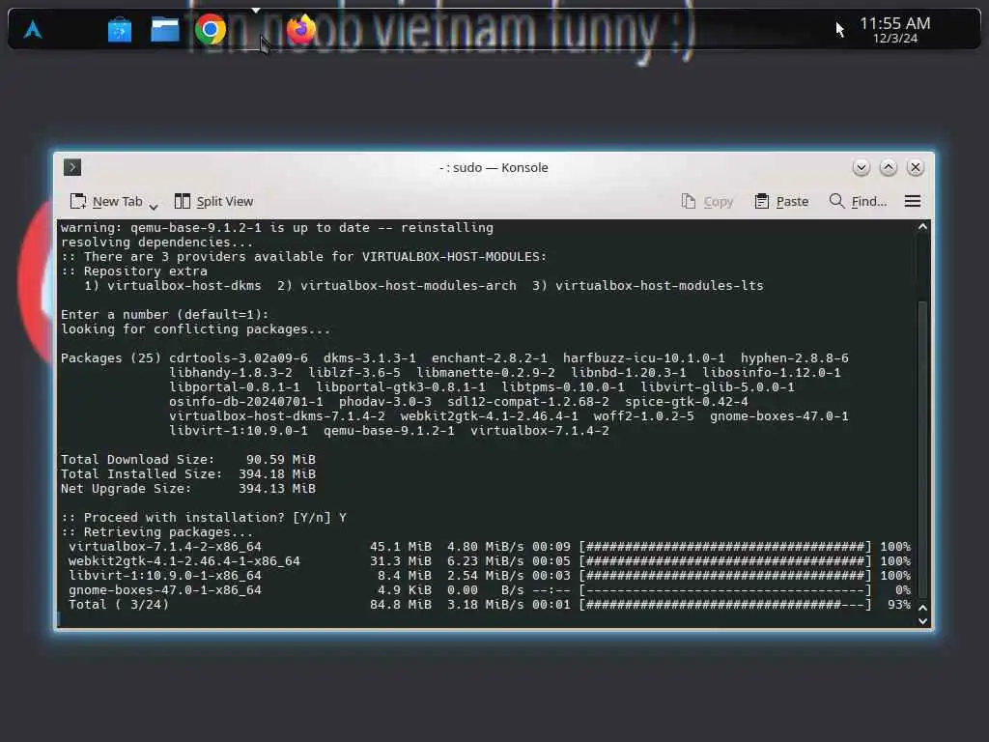Launch Firefox from the taskbar
This screenshot has height=742, width=989.
pyautogui.click(x=301, y=29)
